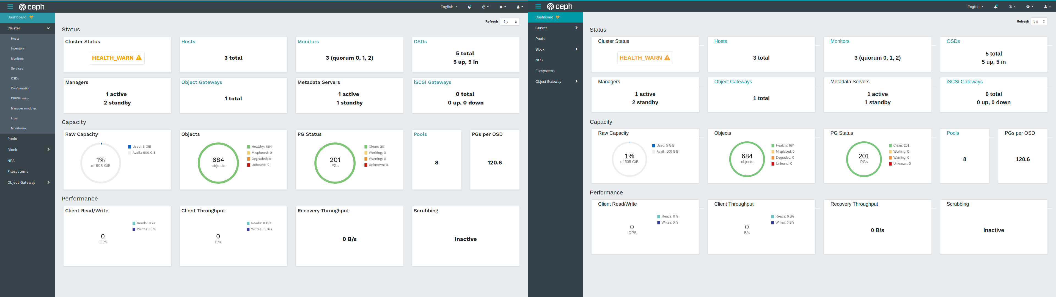
Task: Collapse the expanded Cluster menu chevron
Action: (x=48, y=28)
